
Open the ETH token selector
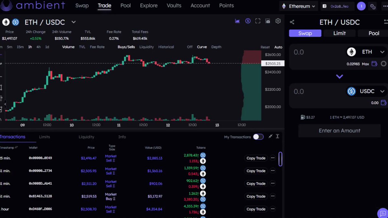(366, 52)
